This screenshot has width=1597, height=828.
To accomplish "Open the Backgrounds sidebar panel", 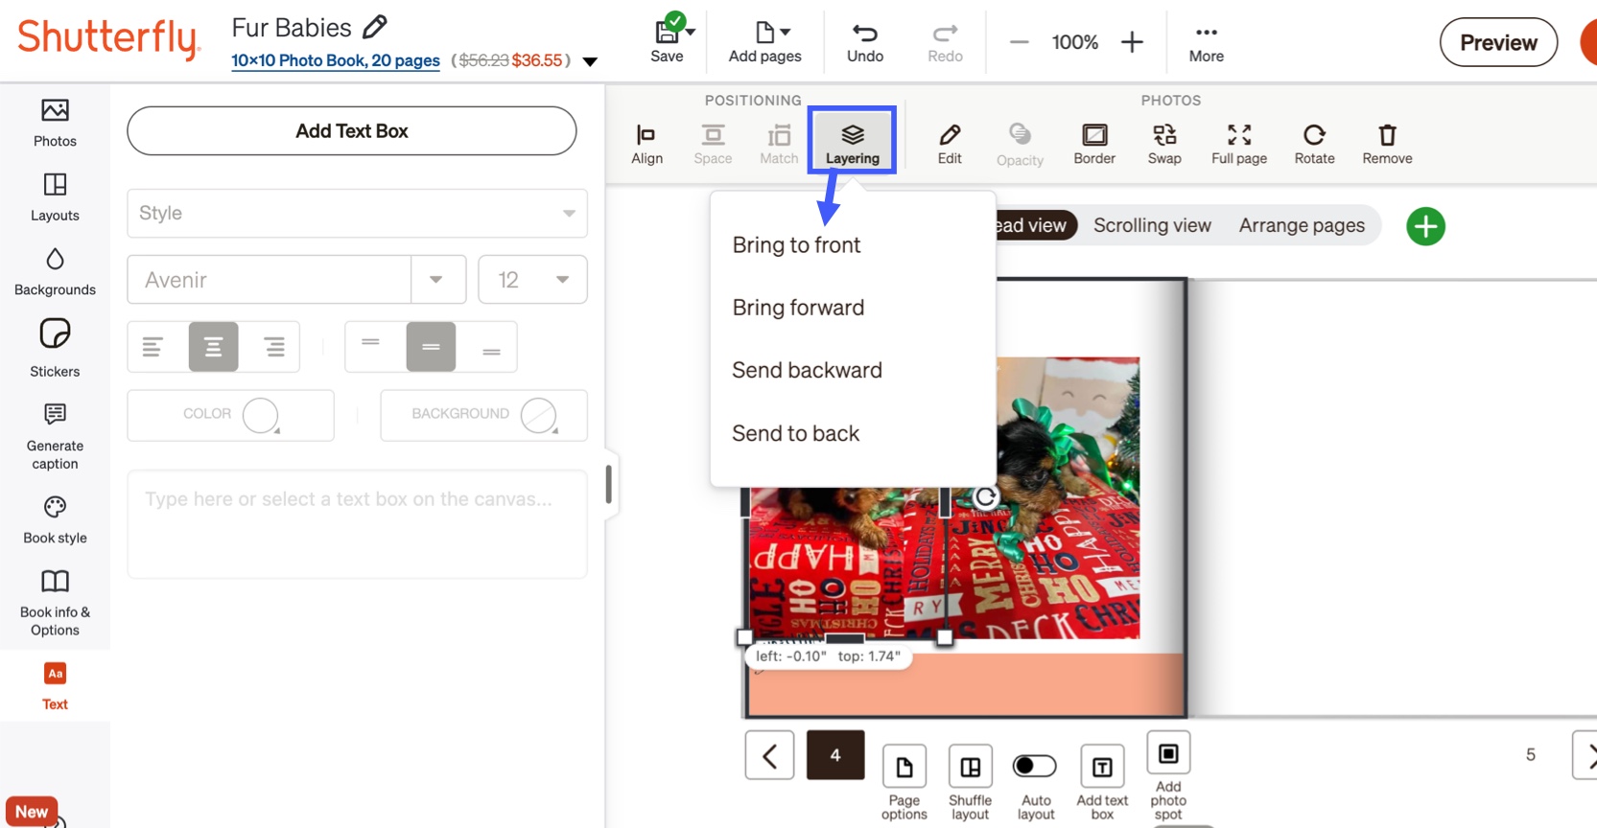I will pos(55,272).
